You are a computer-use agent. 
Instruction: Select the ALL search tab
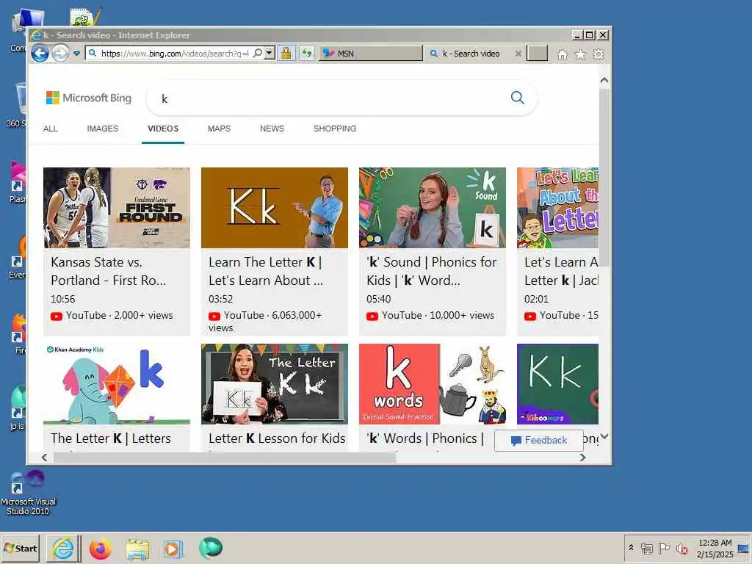coord(51,129)
